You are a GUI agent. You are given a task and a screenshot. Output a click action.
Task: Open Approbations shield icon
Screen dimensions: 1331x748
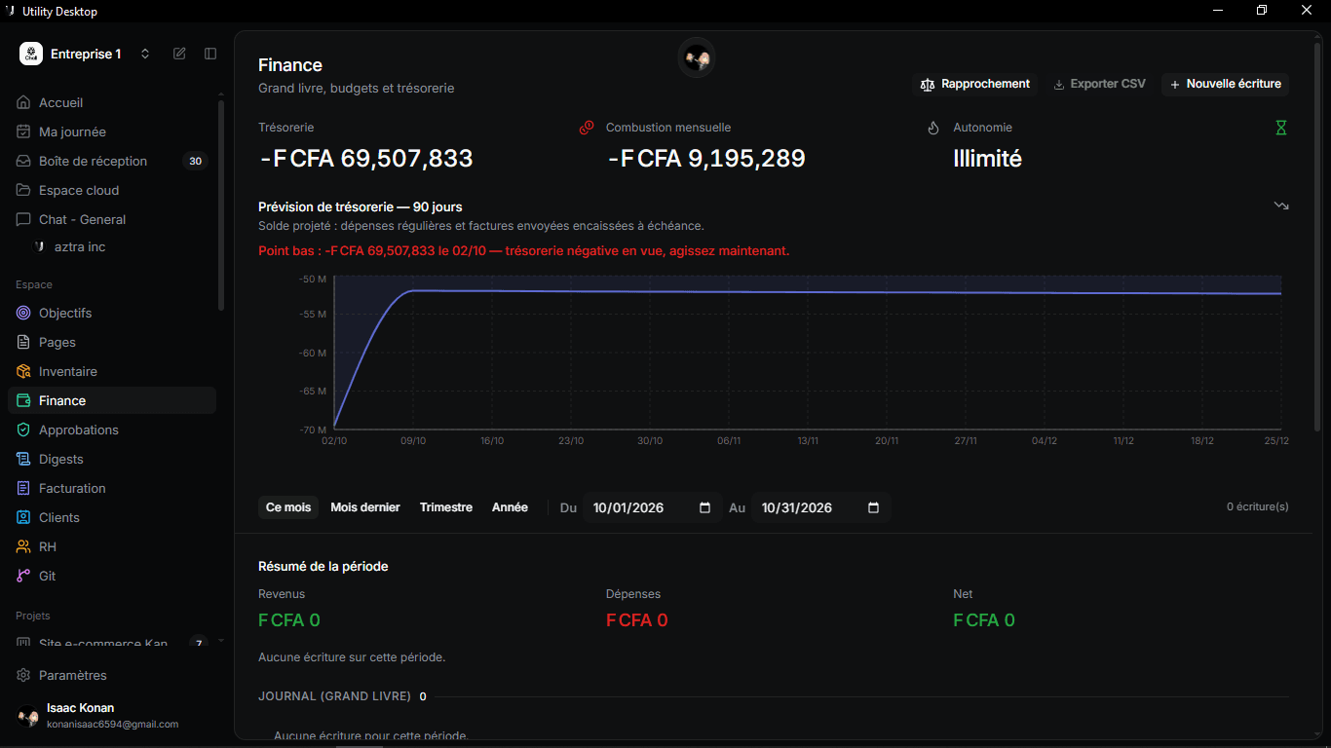23,430
